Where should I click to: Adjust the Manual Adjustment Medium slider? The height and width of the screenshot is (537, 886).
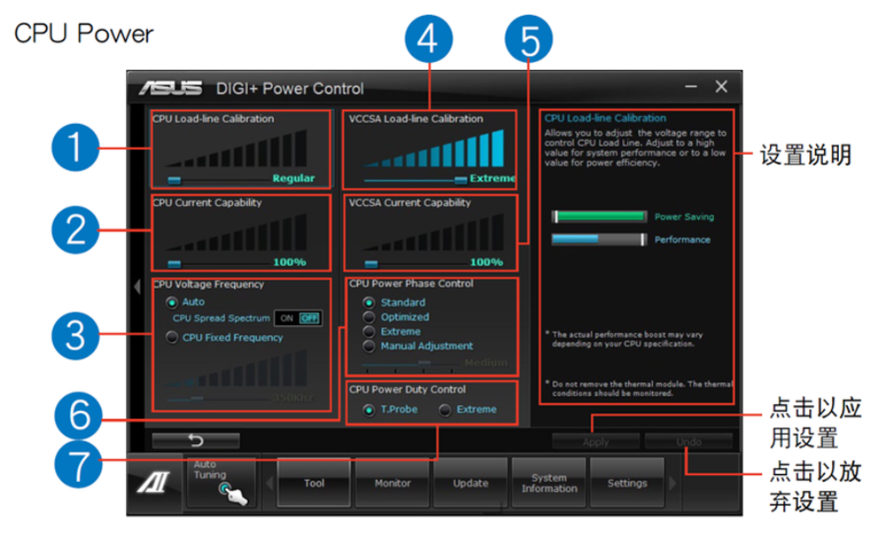tap(424, 363)
